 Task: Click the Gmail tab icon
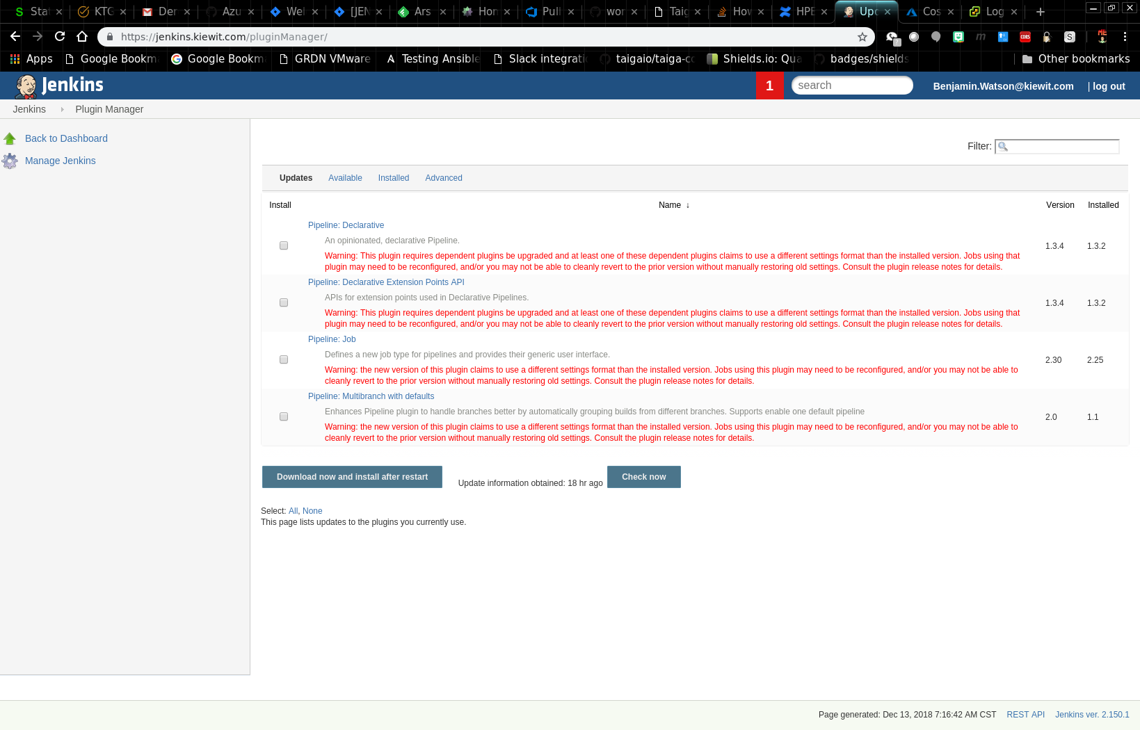[147, 12]
